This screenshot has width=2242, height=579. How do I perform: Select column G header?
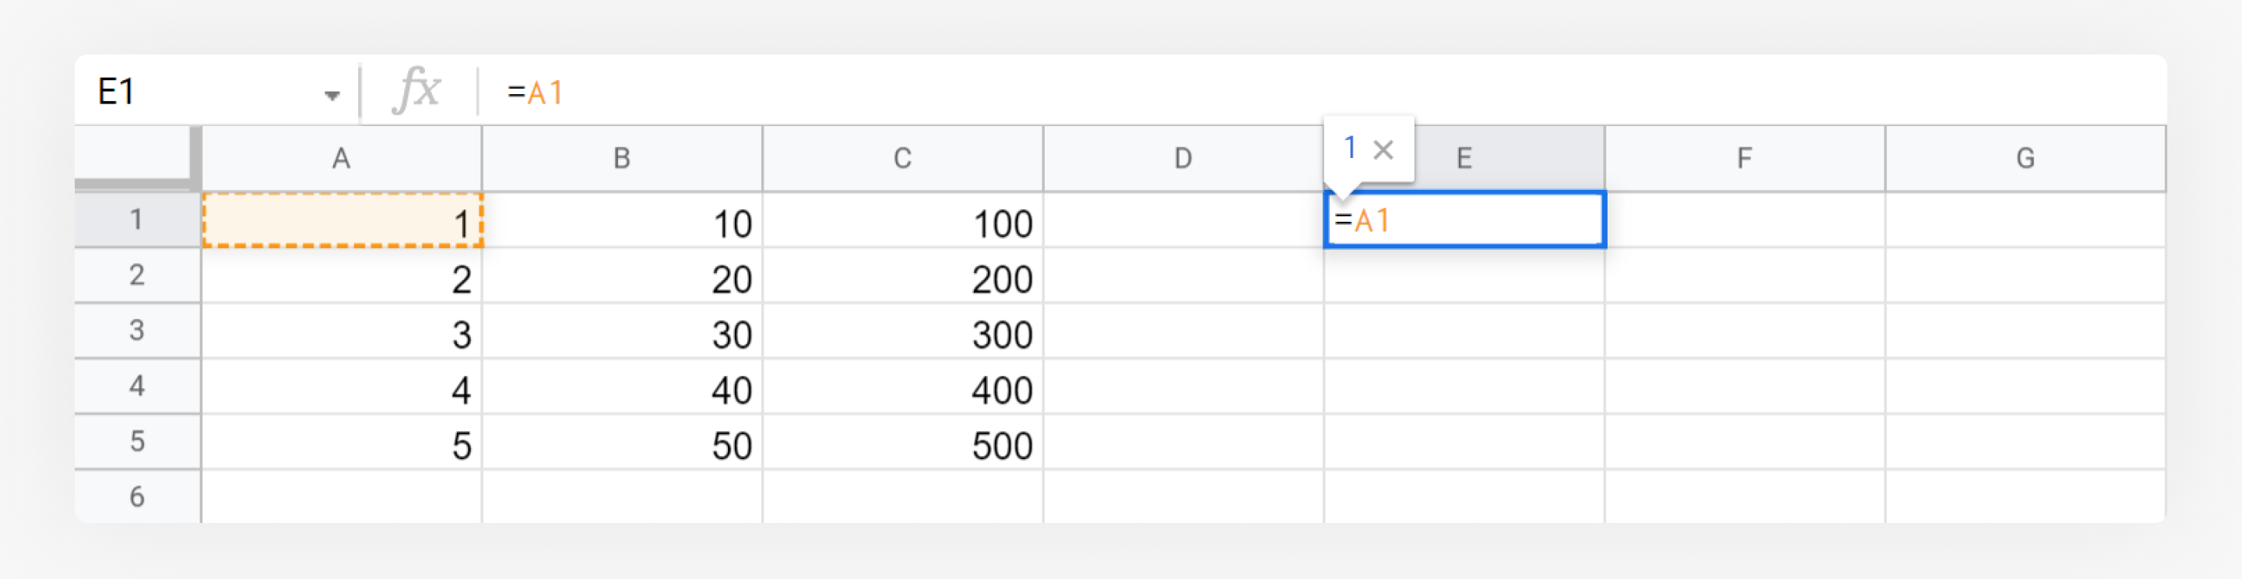(x=2026, y=159)
